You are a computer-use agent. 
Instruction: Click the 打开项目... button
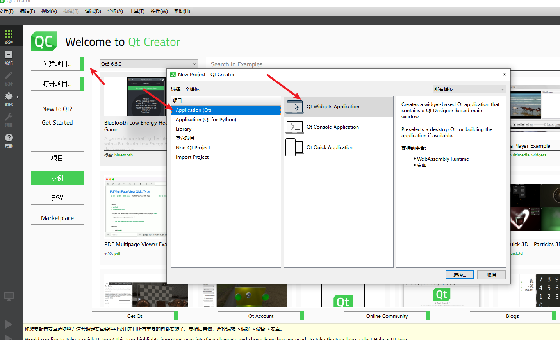tap(57, 84)
